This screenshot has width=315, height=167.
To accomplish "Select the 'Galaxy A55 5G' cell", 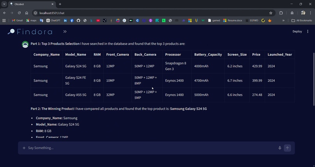I will coord(77,95).
